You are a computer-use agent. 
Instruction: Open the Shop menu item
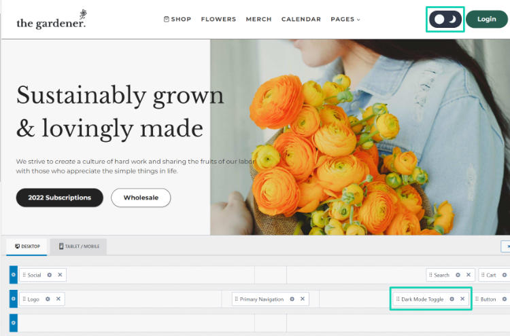click(x=177, y=19)
